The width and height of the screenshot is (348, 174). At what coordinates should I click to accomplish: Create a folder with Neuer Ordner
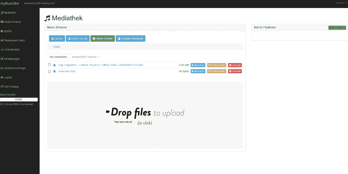click(103, 38)
